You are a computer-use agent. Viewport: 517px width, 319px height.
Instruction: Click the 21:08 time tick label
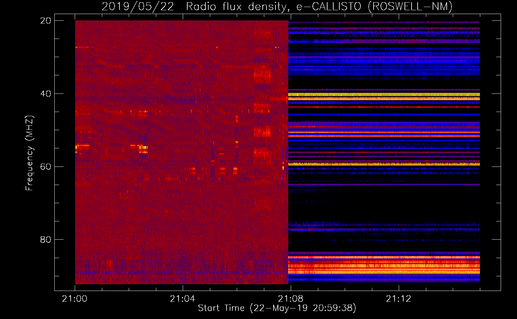[x=290, y=299]
